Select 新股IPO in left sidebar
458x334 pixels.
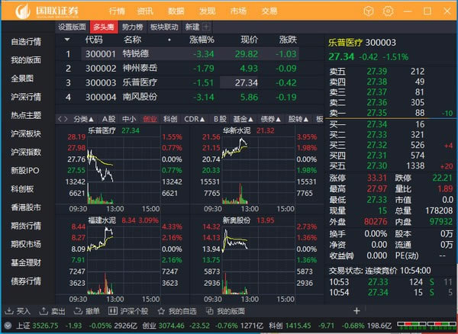click(x=26, y=170)
